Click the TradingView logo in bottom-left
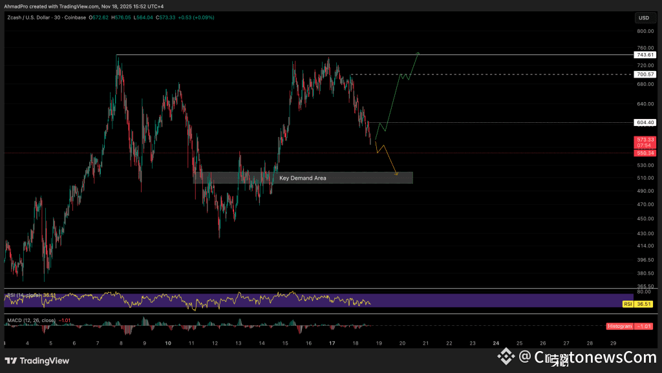Screen dimensions: 662x373 [x=37, y=361]
